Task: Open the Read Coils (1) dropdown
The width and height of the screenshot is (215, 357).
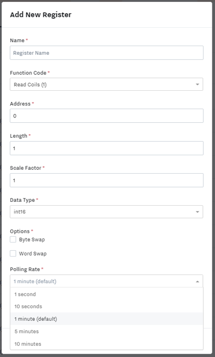Action: pyautogui.click(x=106, y=84)
